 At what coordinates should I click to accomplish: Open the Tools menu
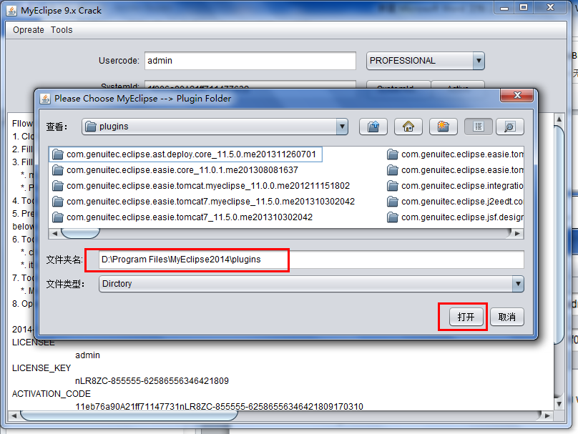(62, 30)
